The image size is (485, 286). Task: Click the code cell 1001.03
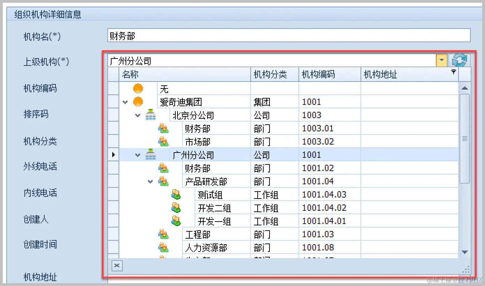click(330, 234)
